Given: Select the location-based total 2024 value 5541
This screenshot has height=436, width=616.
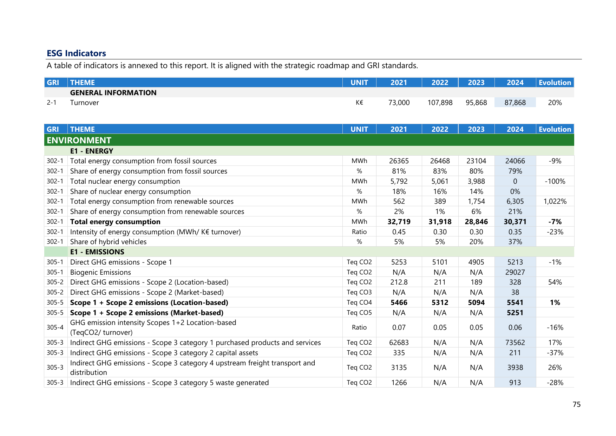Looking at the screenshot, I should [515, 302].
